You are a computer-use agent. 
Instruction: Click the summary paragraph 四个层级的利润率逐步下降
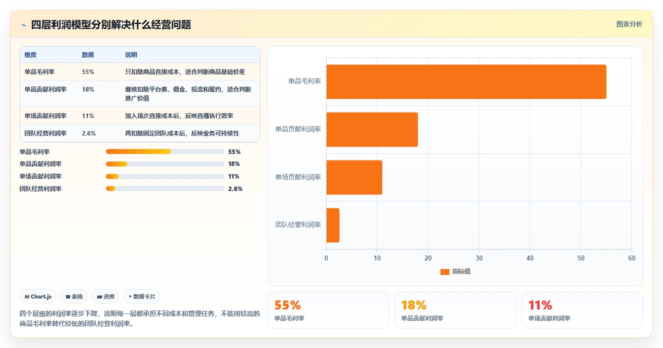pyautogui.click(x=139, y=318)
